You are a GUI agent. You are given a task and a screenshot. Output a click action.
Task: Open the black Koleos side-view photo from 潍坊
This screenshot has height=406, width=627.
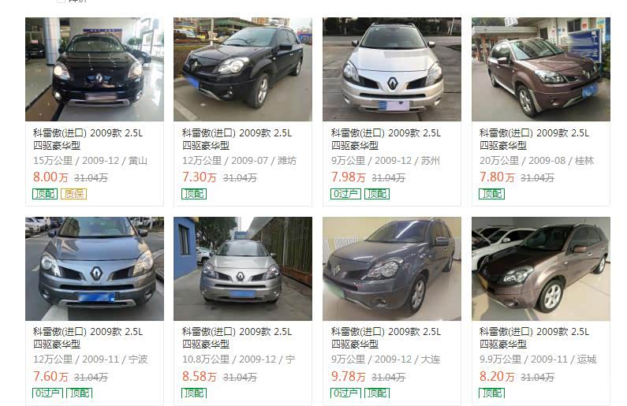(x=243, y=69)
